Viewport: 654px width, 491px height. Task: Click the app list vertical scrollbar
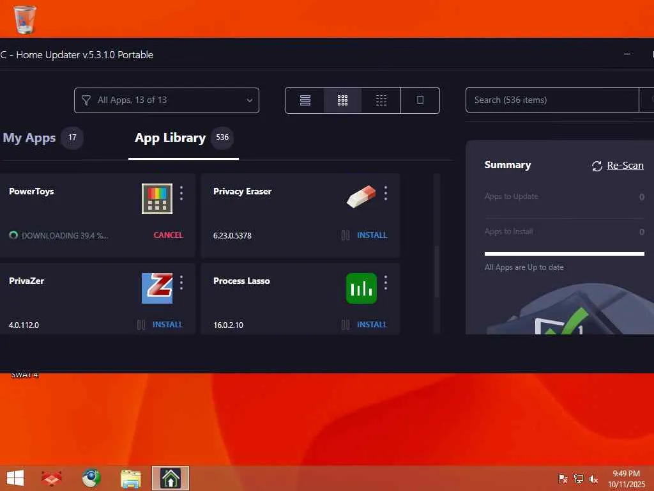(x=437, y=271)
